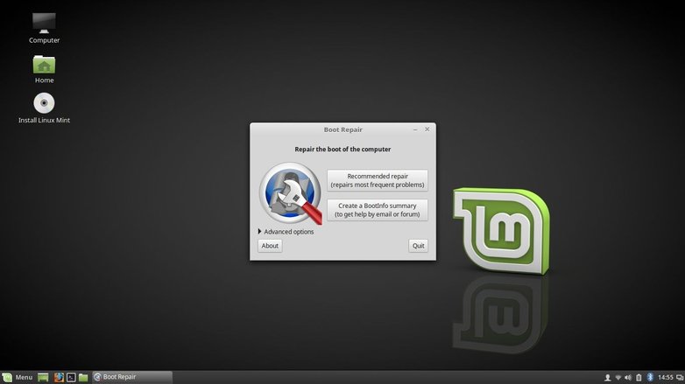Click the Recommended repair button
Viewport: 685px width, 384px height.
click(x=378, y=180)
